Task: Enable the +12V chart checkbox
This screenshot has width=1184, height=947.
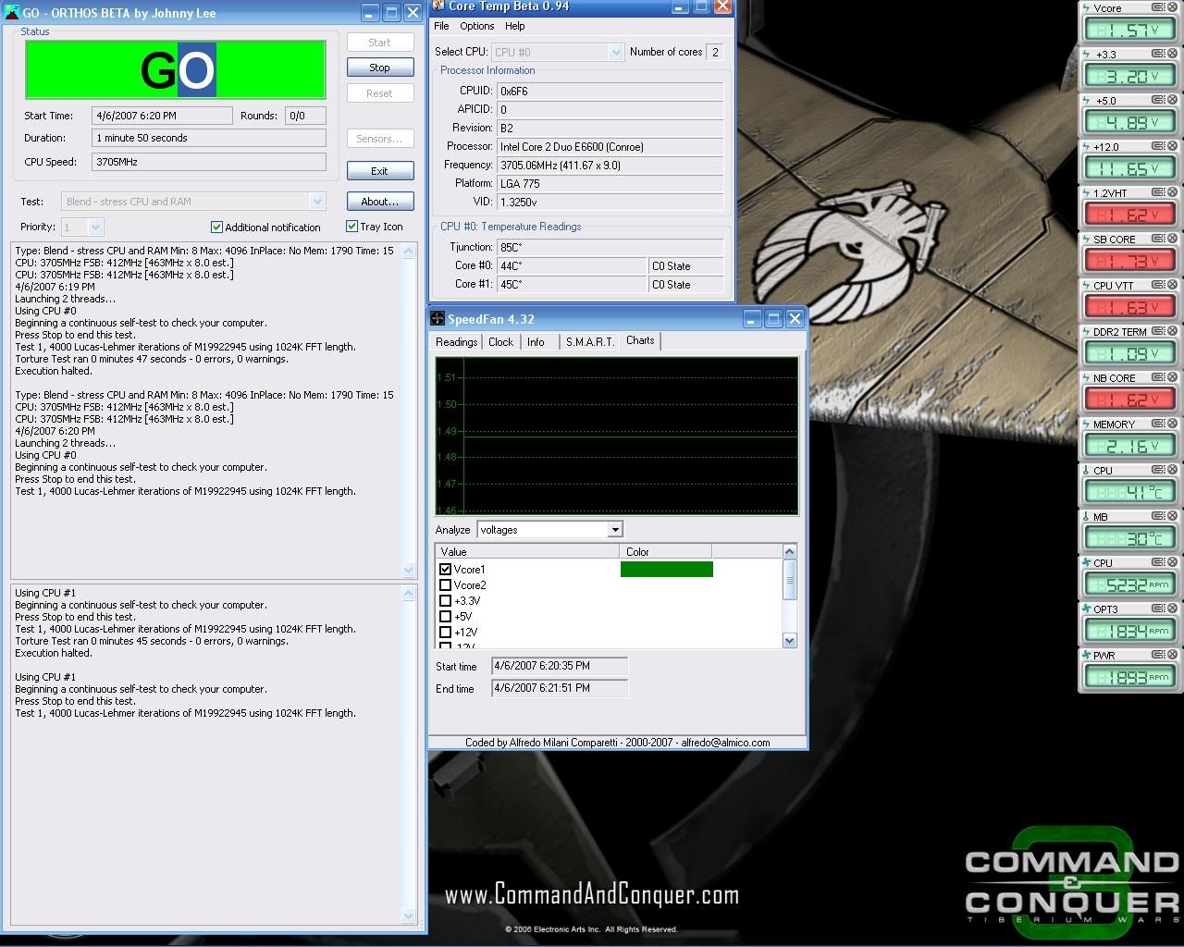Action: [x=446, y=633]
